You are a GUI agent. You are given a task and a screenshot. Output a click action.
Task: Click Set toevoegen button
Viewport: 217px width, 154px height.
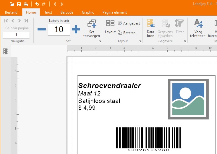click(x=92, y=28)
